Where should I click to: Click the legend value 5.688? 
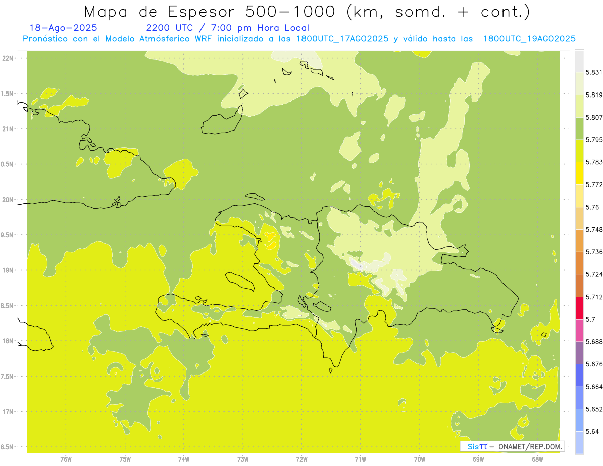tap(594, 342)
